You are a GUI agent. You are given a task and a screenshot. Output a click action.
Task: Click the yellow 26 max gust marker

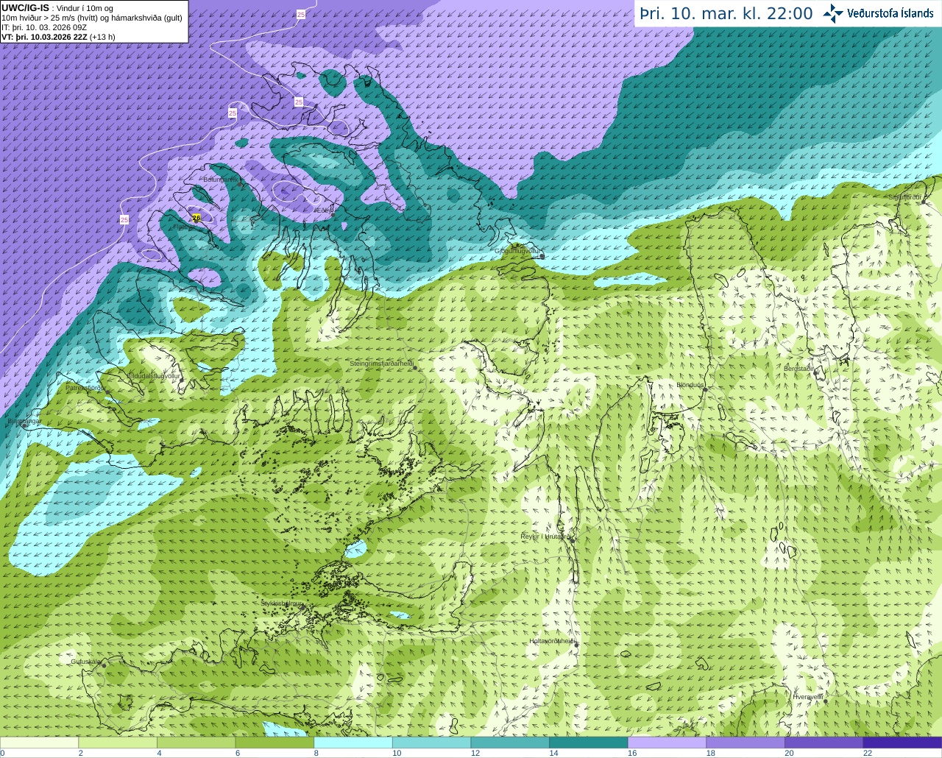point(196,218)
